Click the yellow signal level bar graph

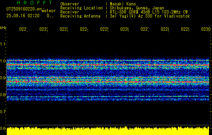point(108,131)
